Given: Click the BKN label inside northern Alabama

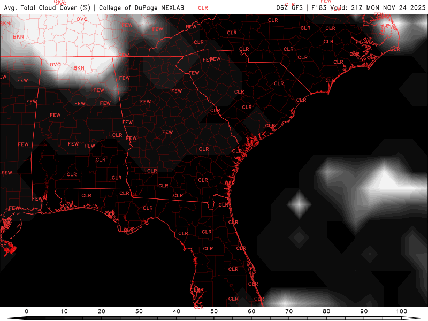Looking at the screenshot, I should click(x=79, y=68).
